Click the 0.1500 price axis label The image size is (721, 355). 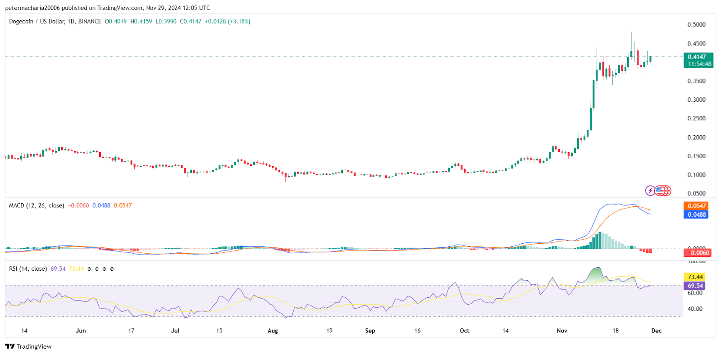click(696, 156)
